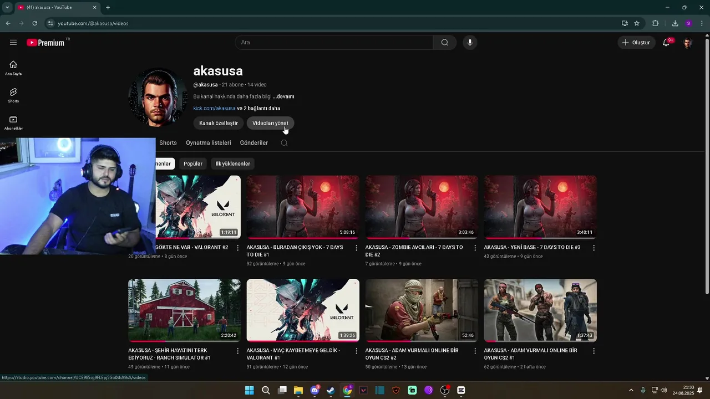Viewport: 710px width, 399px height.
Task: Open Discord from the taskbar
Action: (x=315, y=390)
